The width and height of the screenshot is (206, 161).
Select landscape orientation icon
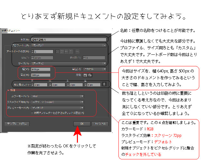tap(90, 75)
